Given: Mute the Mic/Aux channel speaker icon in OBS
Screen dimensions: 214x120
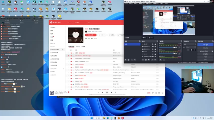Looking at the screenshot, I should pyautogui.click(x=176, y=54).
